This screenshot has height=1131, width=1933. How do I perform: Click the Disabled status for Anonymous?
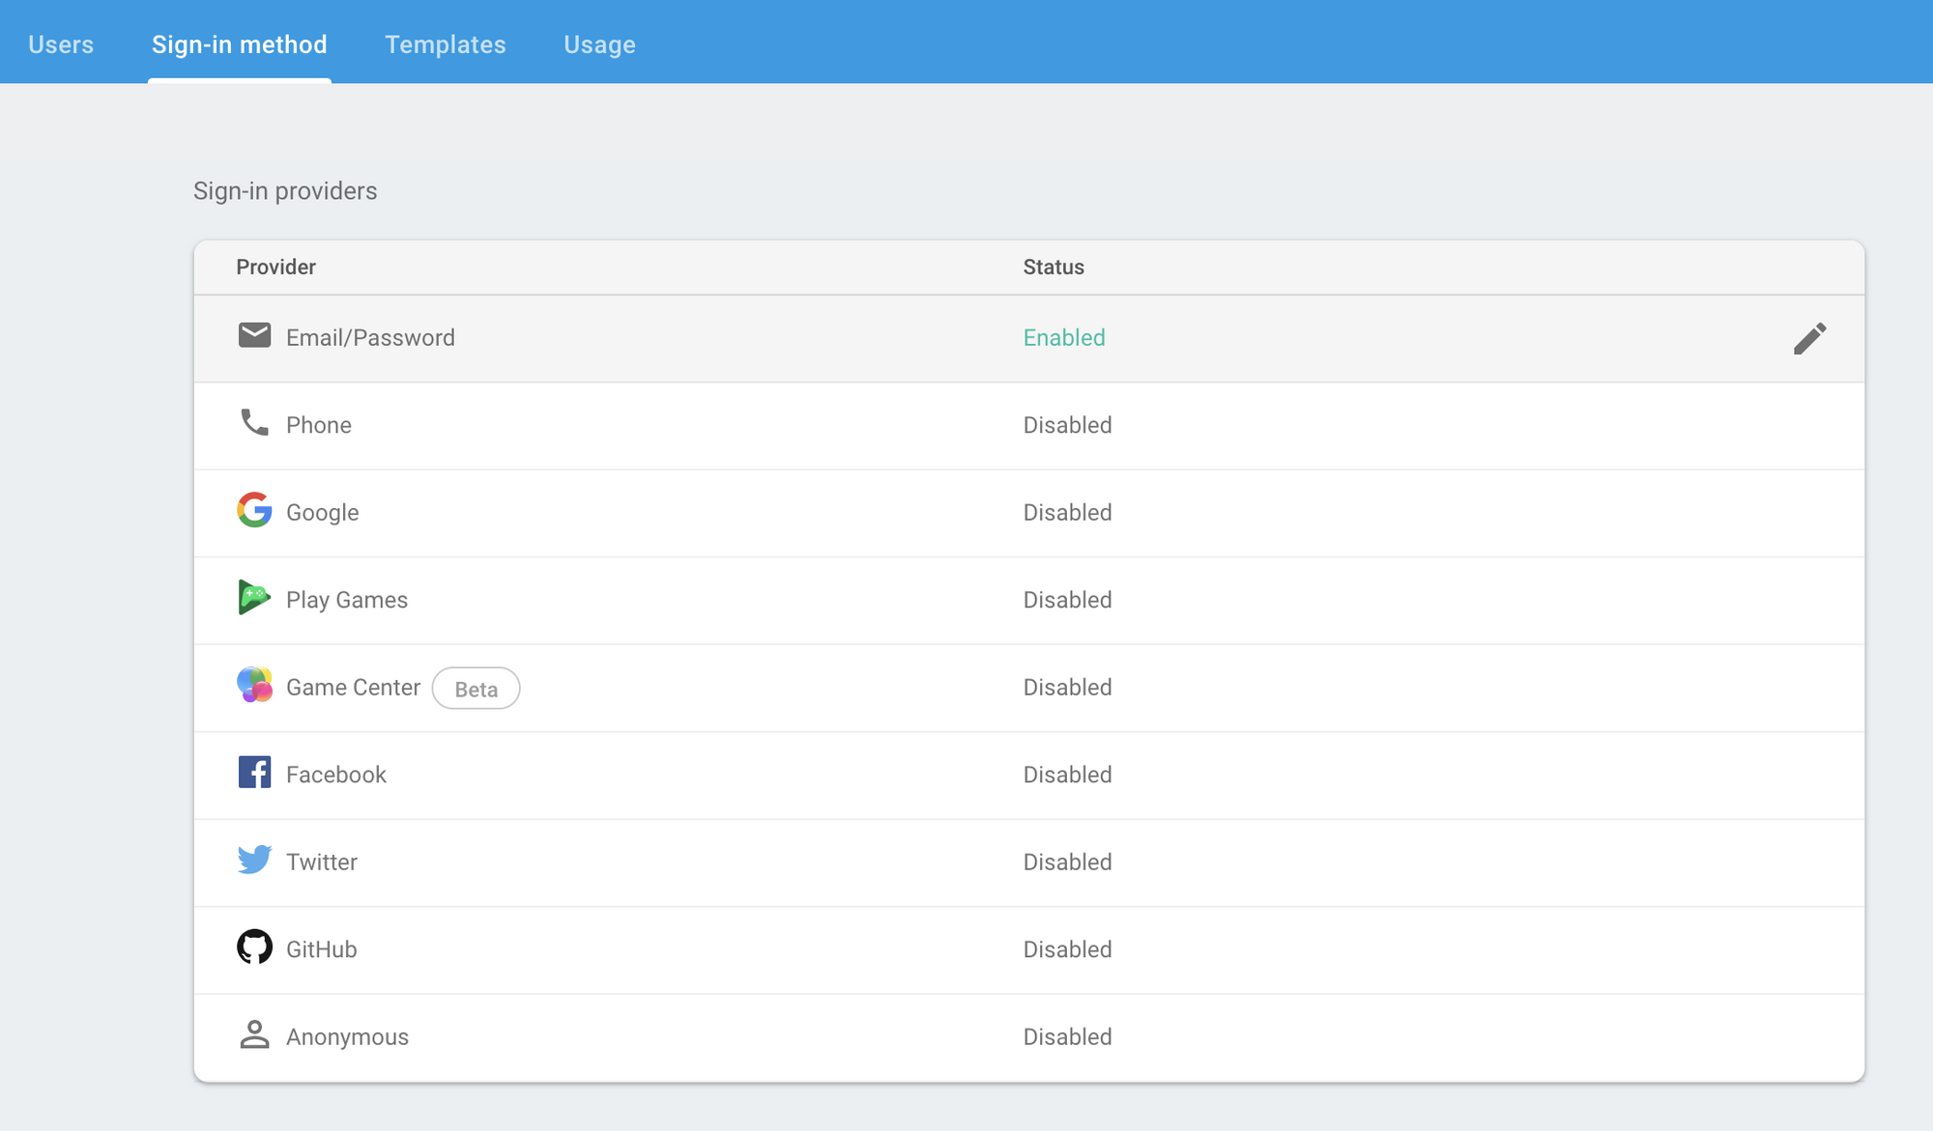tap(1067, 1037)
